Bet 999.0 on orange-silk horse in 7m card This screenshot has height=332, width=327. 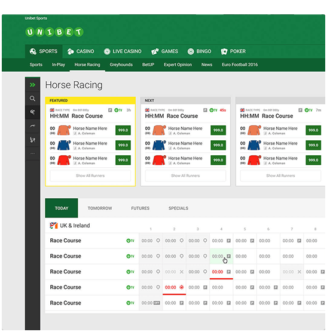click(x=313, y=130)
